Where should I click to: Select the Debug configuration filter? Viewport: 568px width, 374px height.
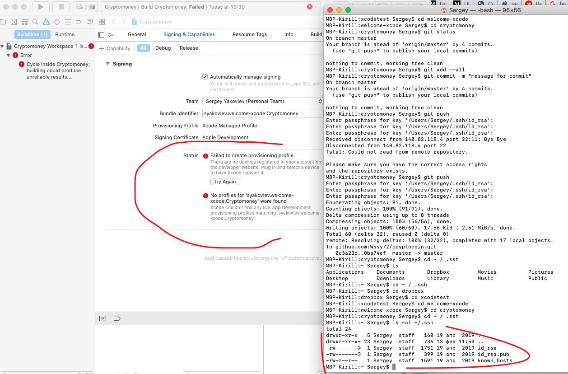[163, 48]
